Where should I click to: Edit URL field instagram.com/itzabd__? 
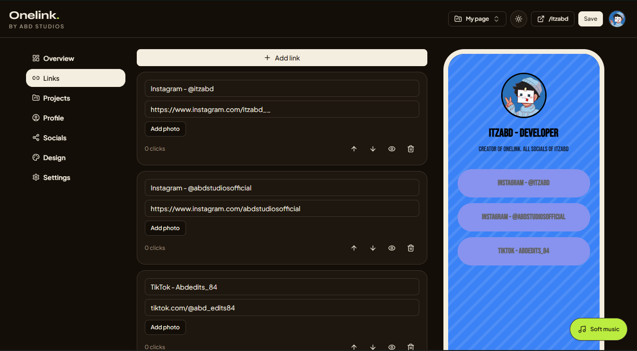[282, 109]
